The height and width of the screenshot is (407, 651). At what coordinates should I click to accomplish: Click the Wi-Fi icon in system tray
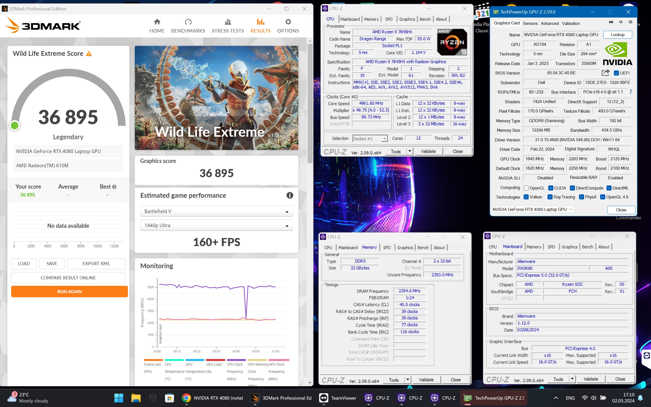coord(584,398)
